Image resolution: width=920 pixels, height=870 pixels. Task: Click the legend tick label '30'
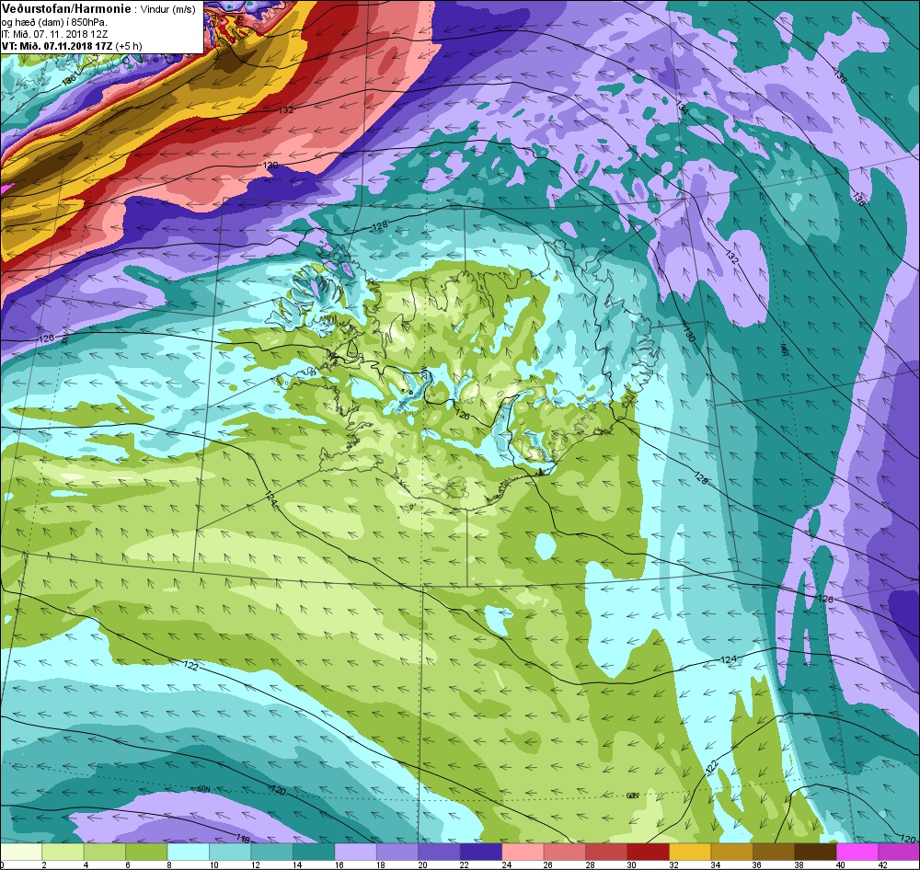632,864
